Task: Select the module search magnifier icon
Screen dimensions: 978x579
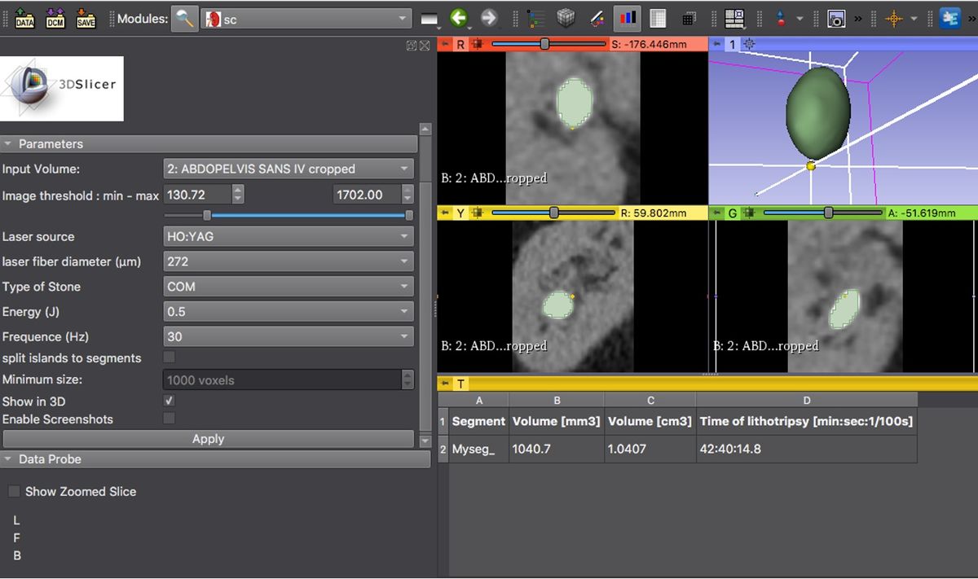Action: (x=184, y=17)
